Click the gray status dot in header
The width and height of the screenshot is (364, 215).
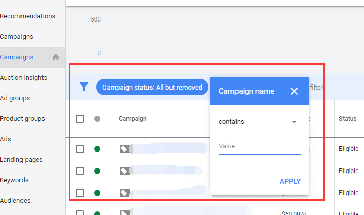click(x=97, y=119)
